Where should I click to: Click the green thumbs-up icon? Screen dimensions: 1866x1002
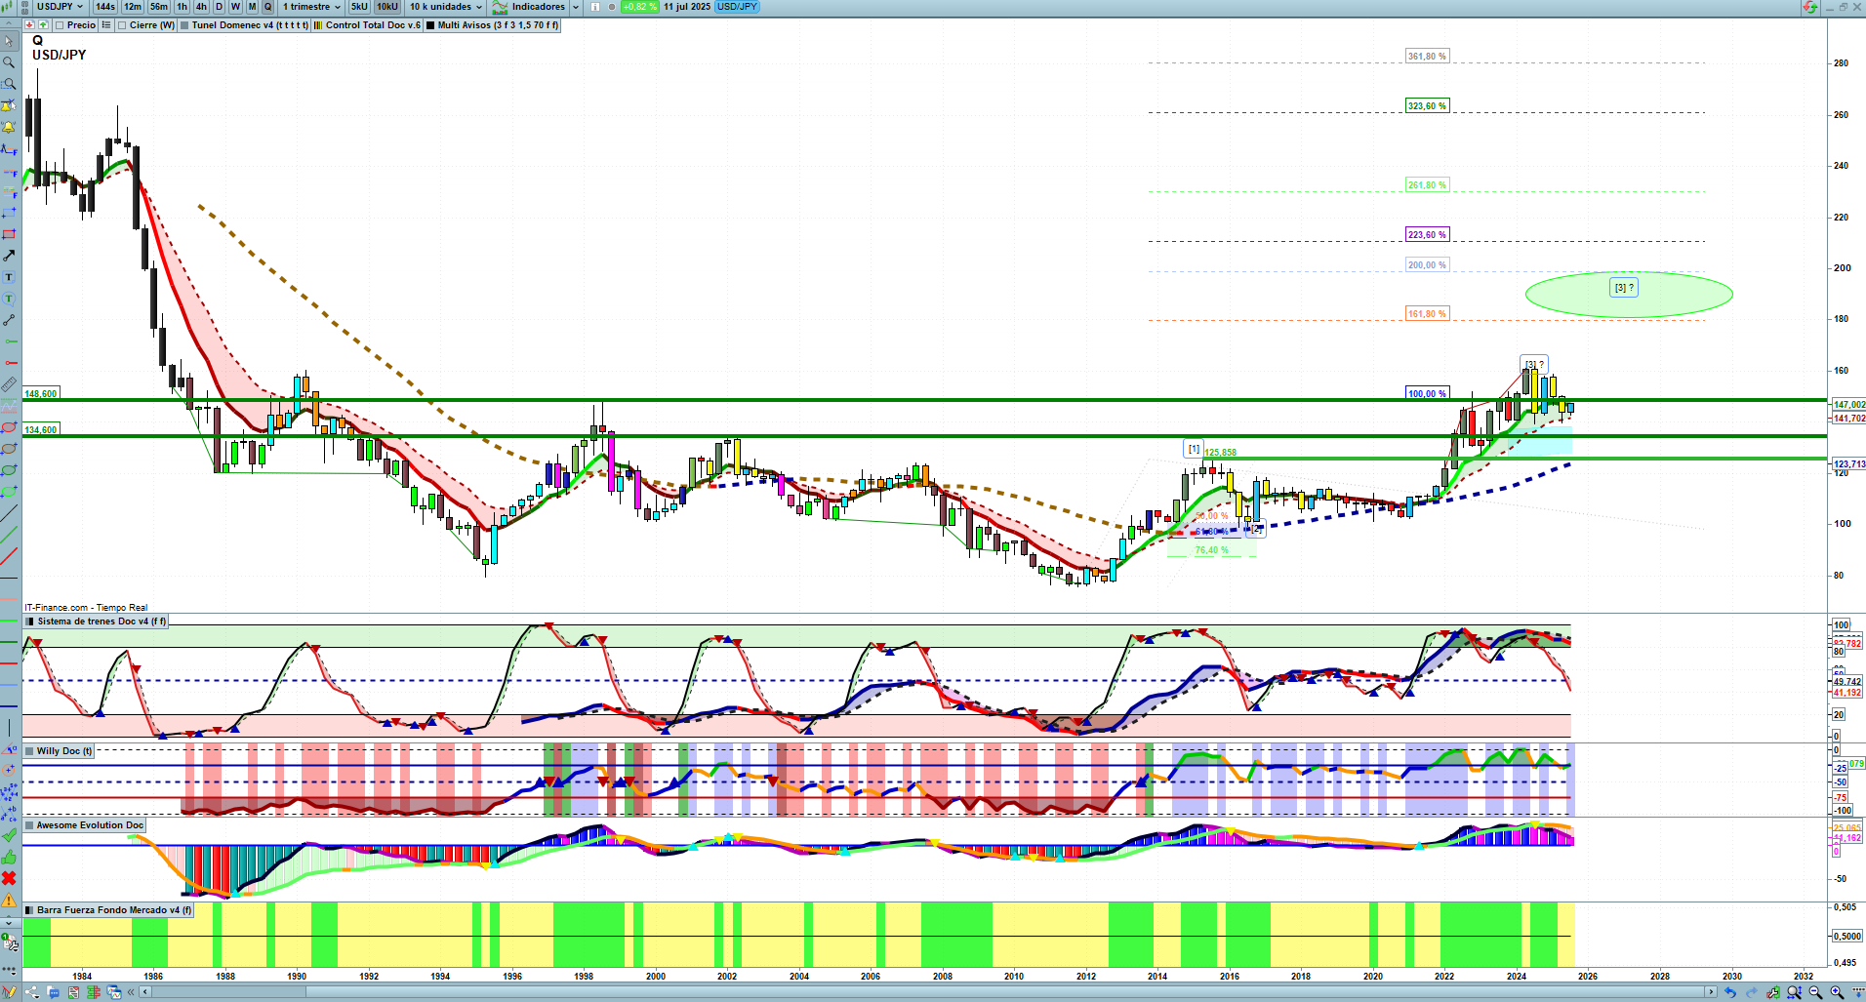[x=9, y=858]
